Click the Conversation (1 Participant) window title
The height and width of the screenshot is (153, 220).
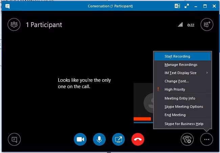pyautogui.click(x=110, y=6)
